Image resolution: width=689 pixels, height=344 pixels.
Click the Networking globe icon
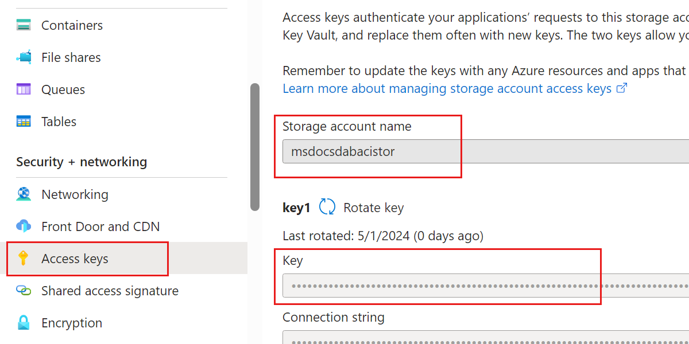[x=24, y=194]
